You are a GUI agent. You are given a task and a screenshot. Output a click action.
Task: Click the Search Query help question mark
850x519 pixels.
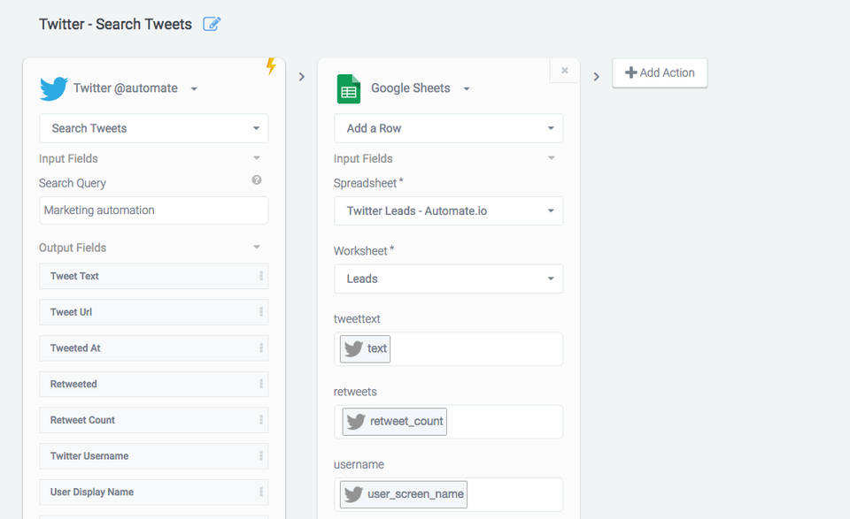pos(257,180)
